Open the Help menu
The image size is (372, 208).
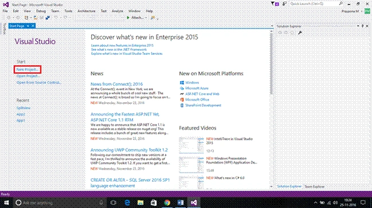pos(149,11)
